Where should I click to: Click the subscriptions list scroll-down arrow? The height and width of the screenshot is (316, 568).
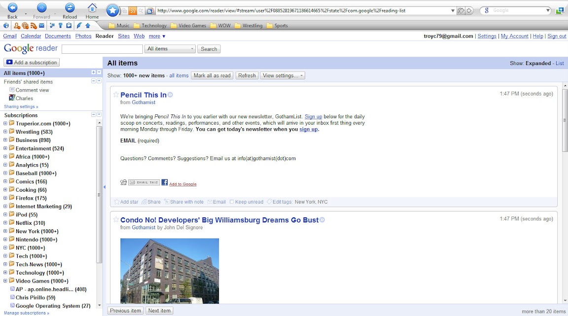(x=99, y=305)
